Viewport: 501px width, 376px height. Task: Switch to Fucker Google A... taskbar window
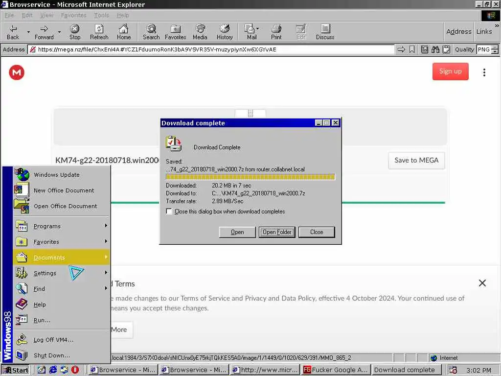(x=336, y=370)
